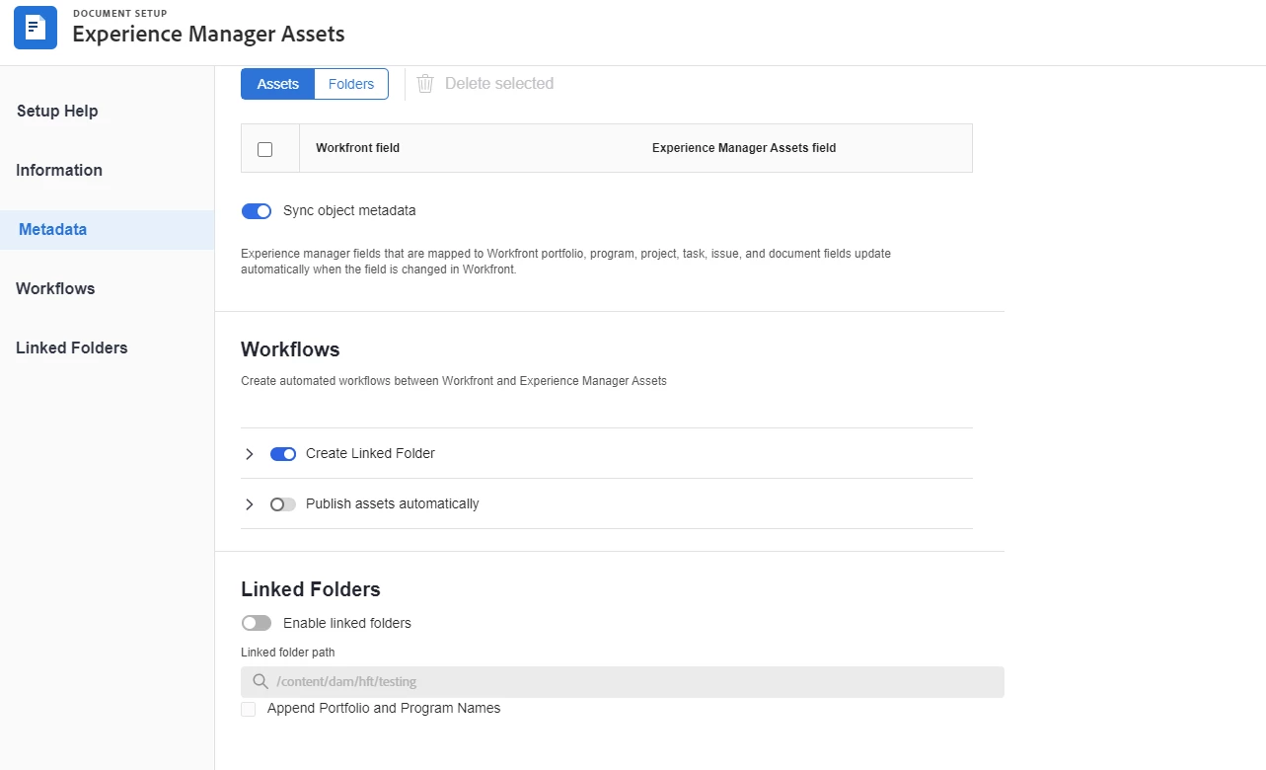Open Workflows from the sidebar
The image size is (1266, 770).
pyautogui.click(x=55, y=288)
